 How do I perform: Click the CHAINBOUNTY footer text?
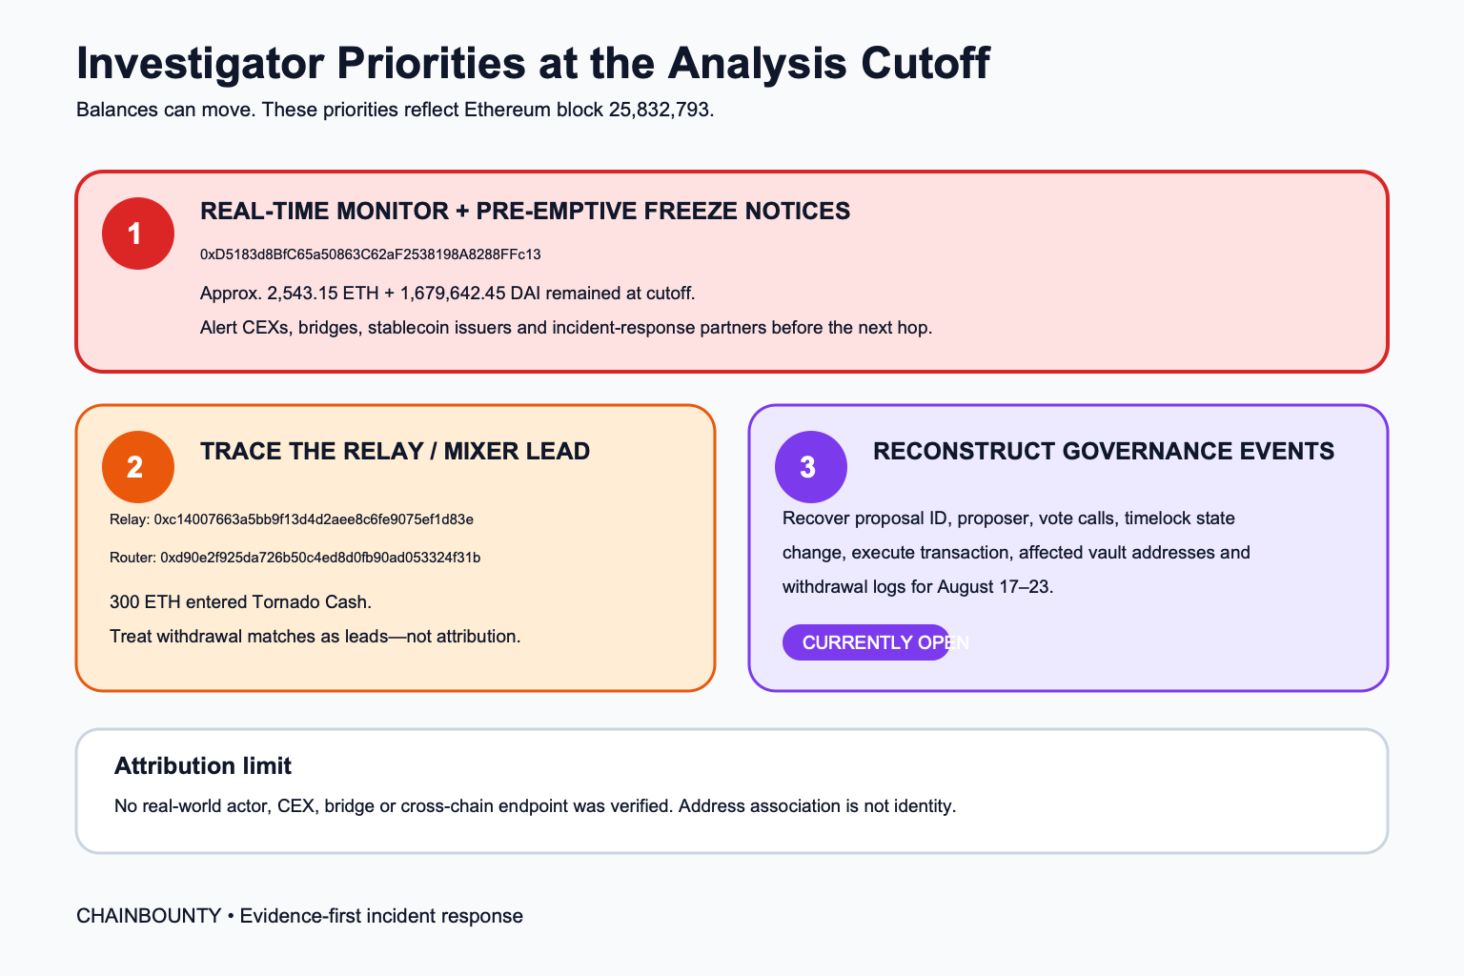[299, 916]
